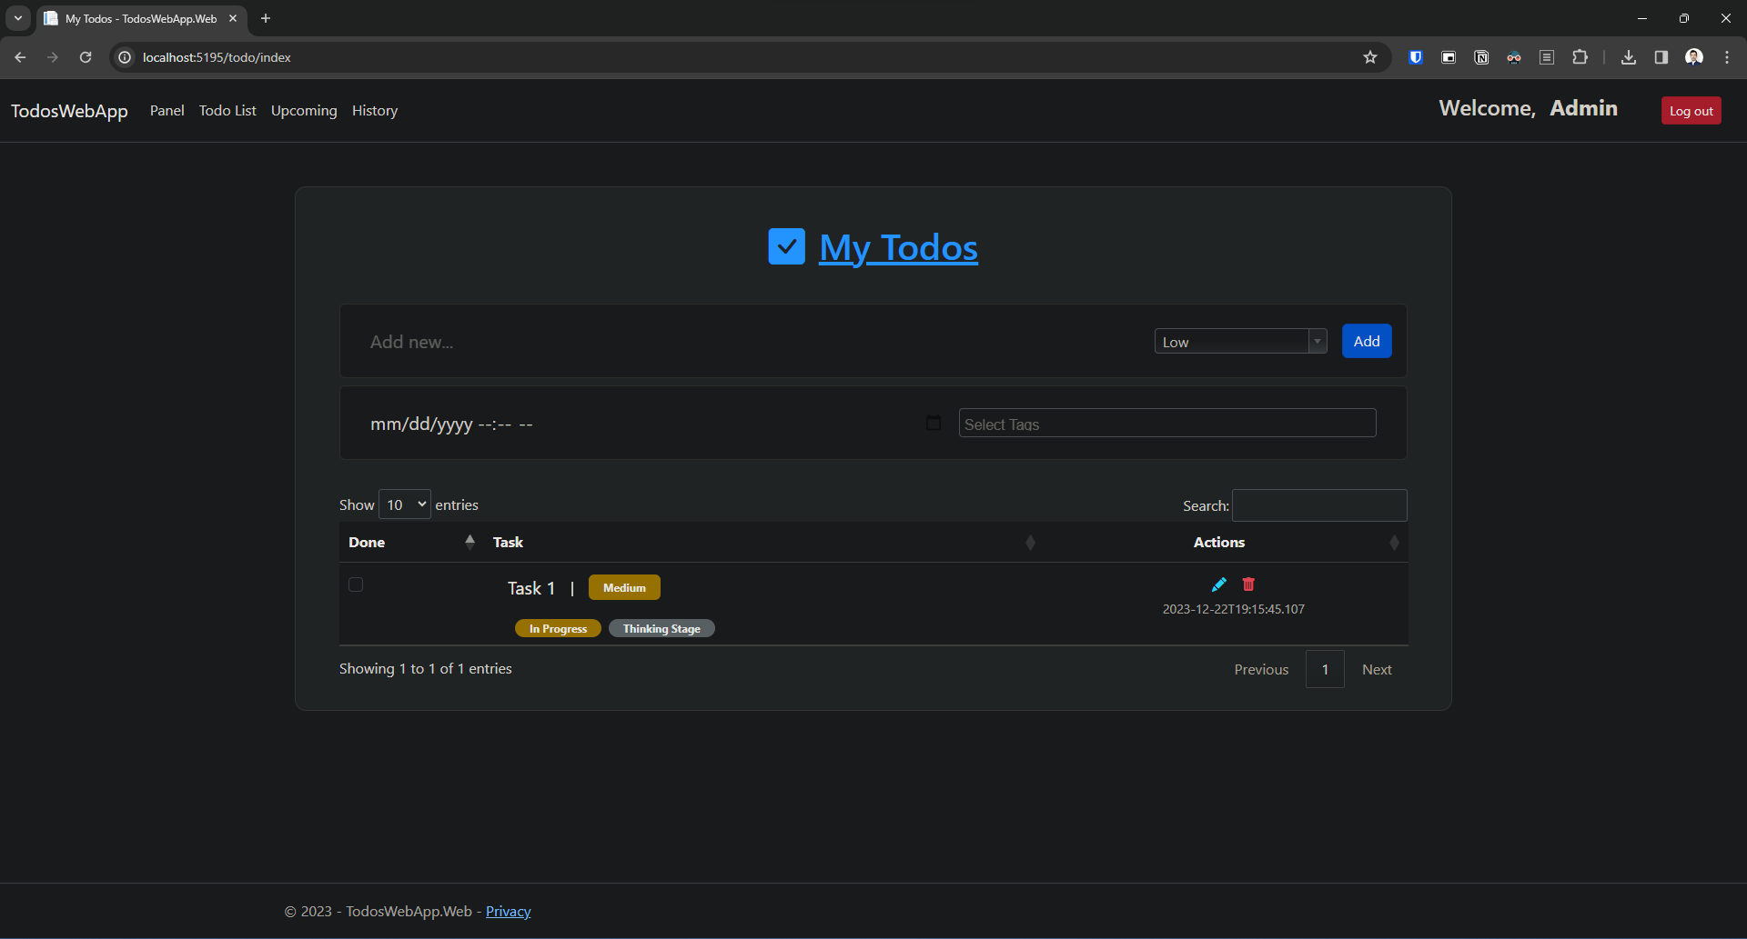Open the window-shaped extension icon
This screenshot has width=1747, height=939.
[x=1449, y=57]
